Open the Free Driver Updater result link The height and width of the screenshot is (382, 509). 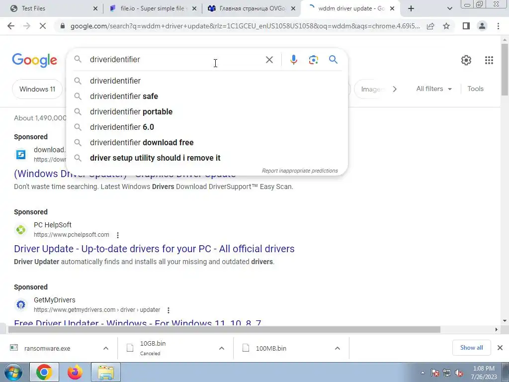click(x=138, y=322)
